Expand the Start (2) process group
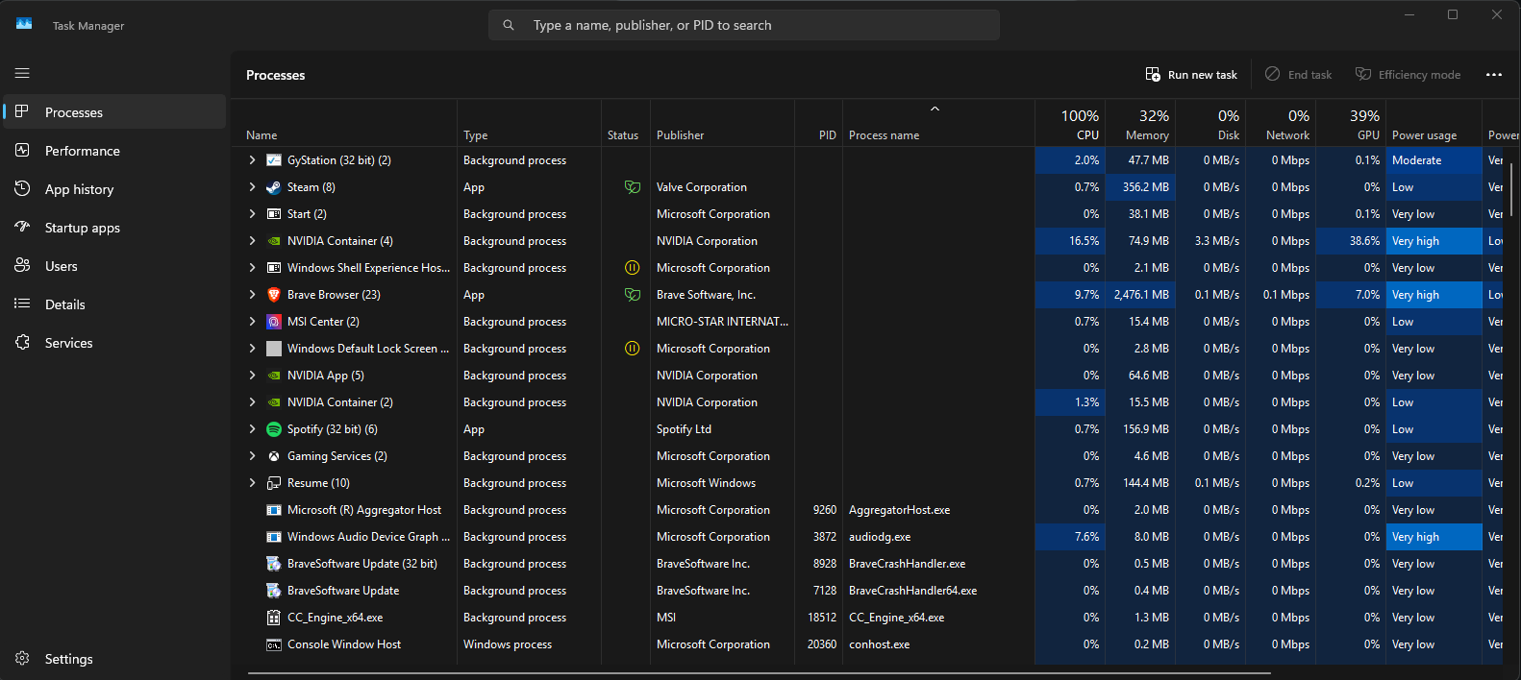This screenshot has width=1521, height=680. (253, 214)
